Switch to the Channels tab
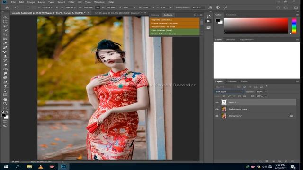The height and width of the screenshot is (170, 303). [x=232, y=82]
